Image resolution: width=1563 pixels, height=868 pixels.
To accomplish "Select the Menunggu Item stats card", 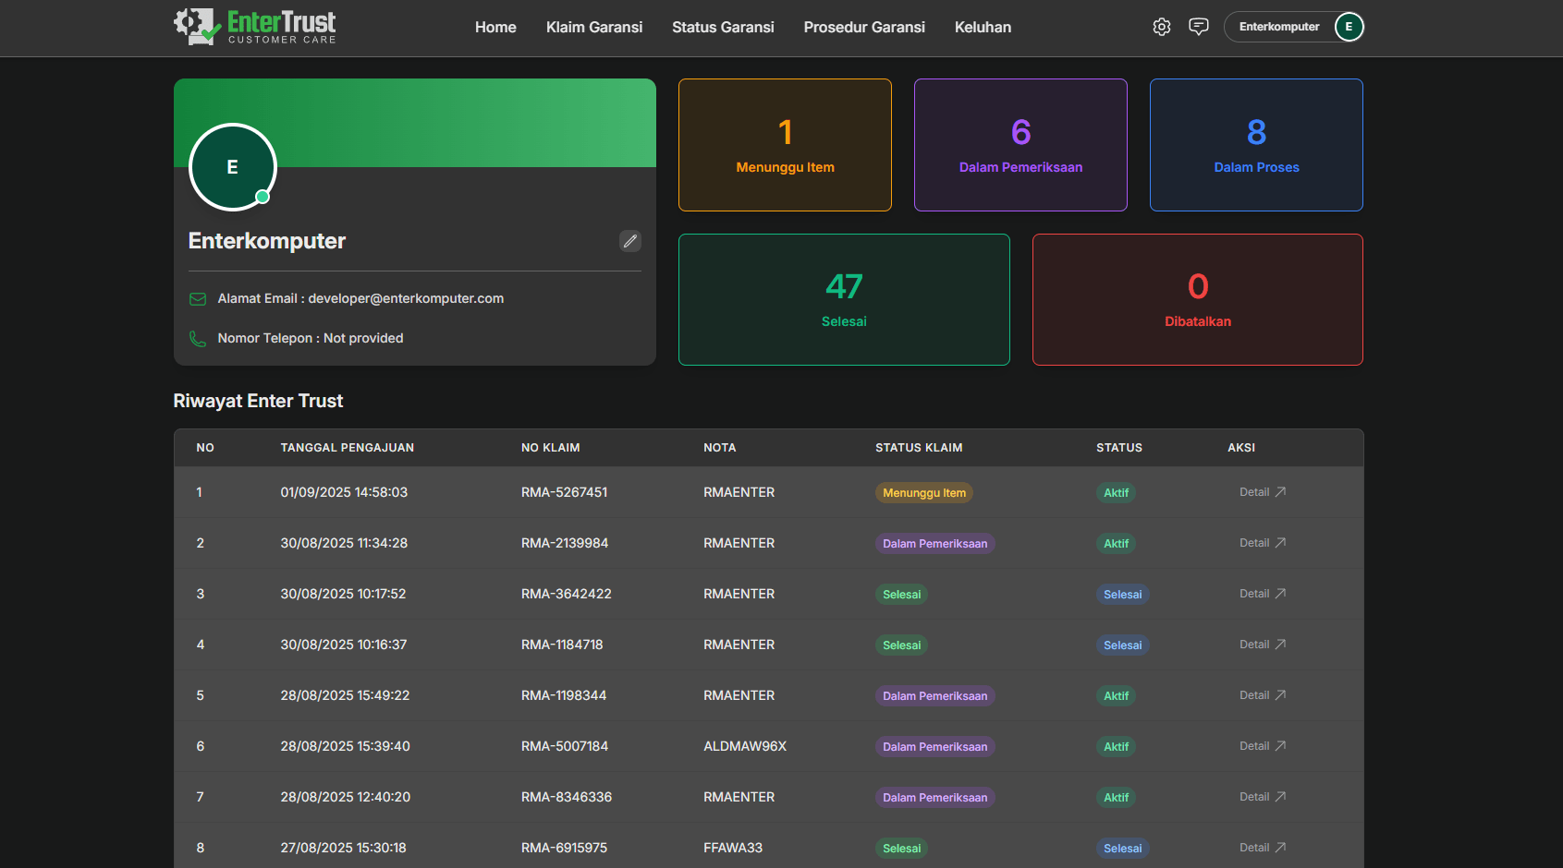I will click(x=785, y=145).
